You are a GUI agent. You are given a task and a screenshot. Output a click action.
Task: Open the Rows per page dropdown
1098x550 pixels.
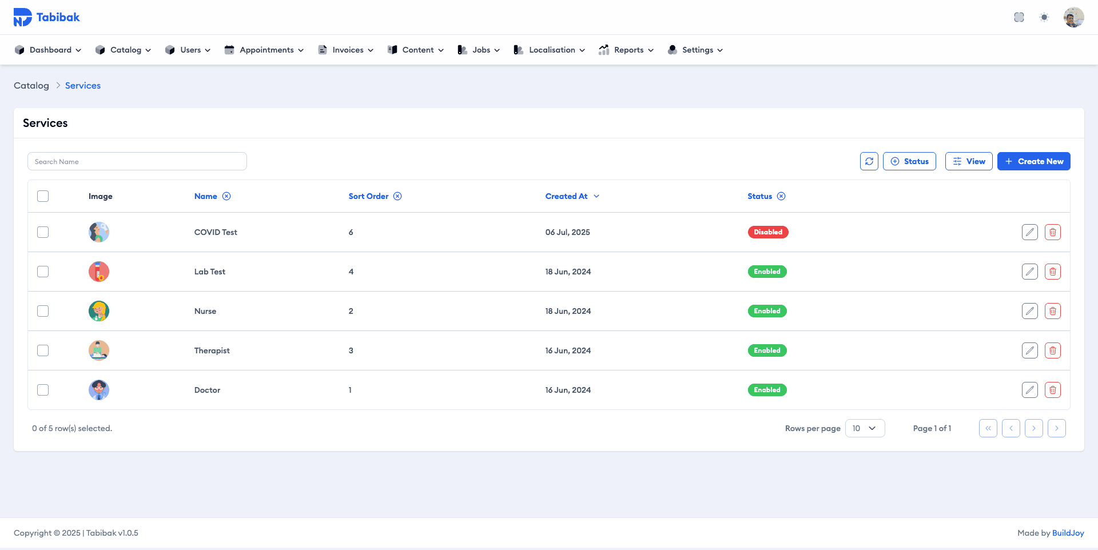click(864, 428)
